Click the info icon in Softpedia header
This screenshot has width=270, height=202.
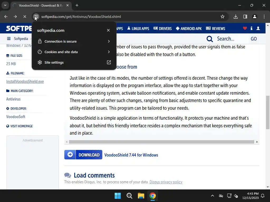[251, 28]
